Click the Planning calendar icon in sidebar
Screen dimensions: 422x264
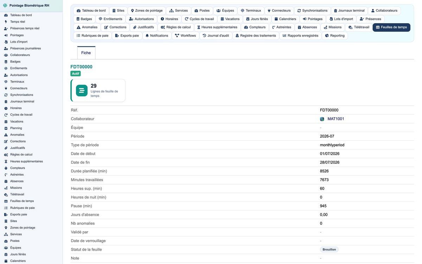click(6, 128)
